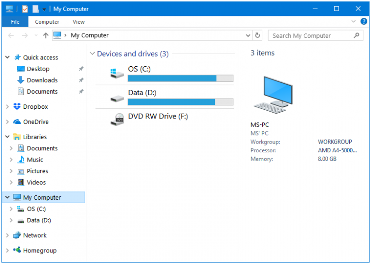Image resolution: width=371 pixels, height=264 pixels.
Task: Open the Videos library
Action: click(36, 182)
